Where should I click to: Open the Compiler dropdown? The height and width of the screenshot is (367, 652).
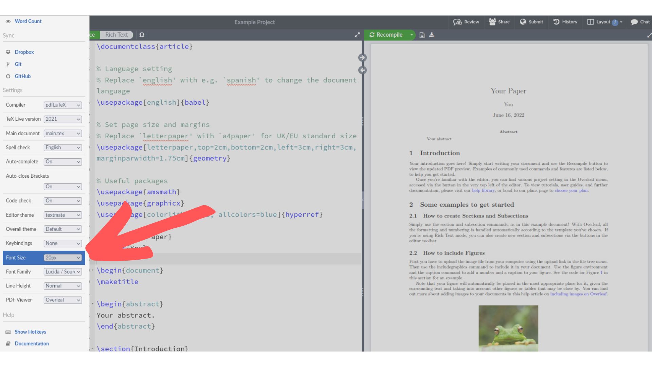pyautogui.click(x=62, y=105)
